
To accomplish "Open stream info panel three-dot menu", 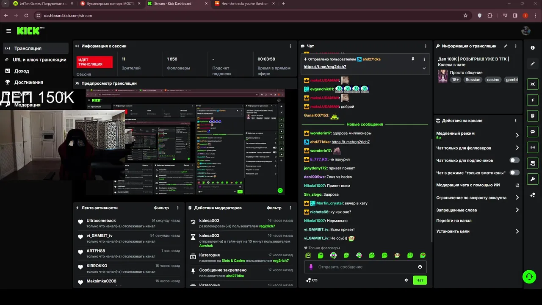I will click(x=516, y=46).
